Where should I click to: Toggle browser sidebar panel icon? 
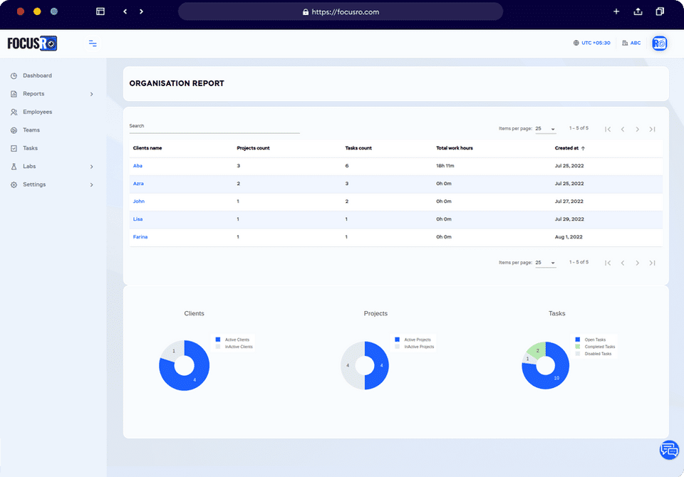(100, 11)
